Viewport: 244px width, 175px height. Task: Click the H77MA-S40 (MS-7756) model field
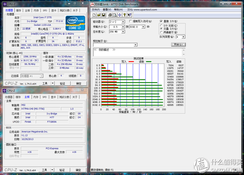coord(40,109)
